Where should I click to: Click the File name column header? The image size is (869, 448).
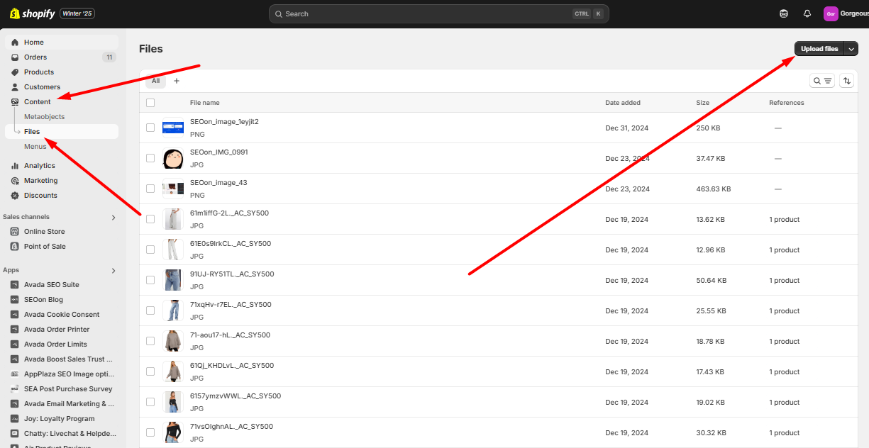click(205, 103)
